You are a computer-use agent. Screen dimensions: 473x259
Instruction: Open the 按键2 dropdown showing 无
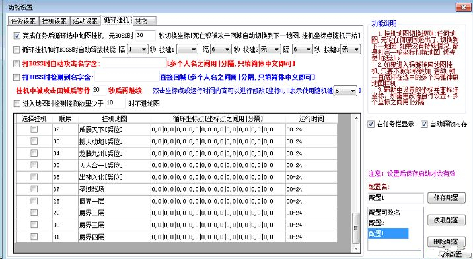pos(270,49)
